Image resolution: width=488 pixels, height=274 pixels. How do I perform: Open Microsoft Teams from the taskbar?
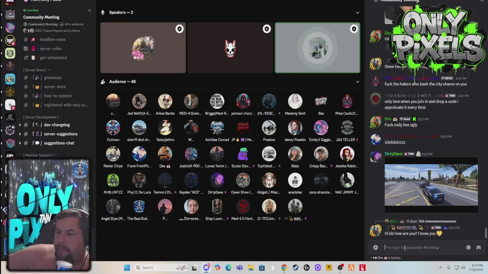click(x=239, y=268)
